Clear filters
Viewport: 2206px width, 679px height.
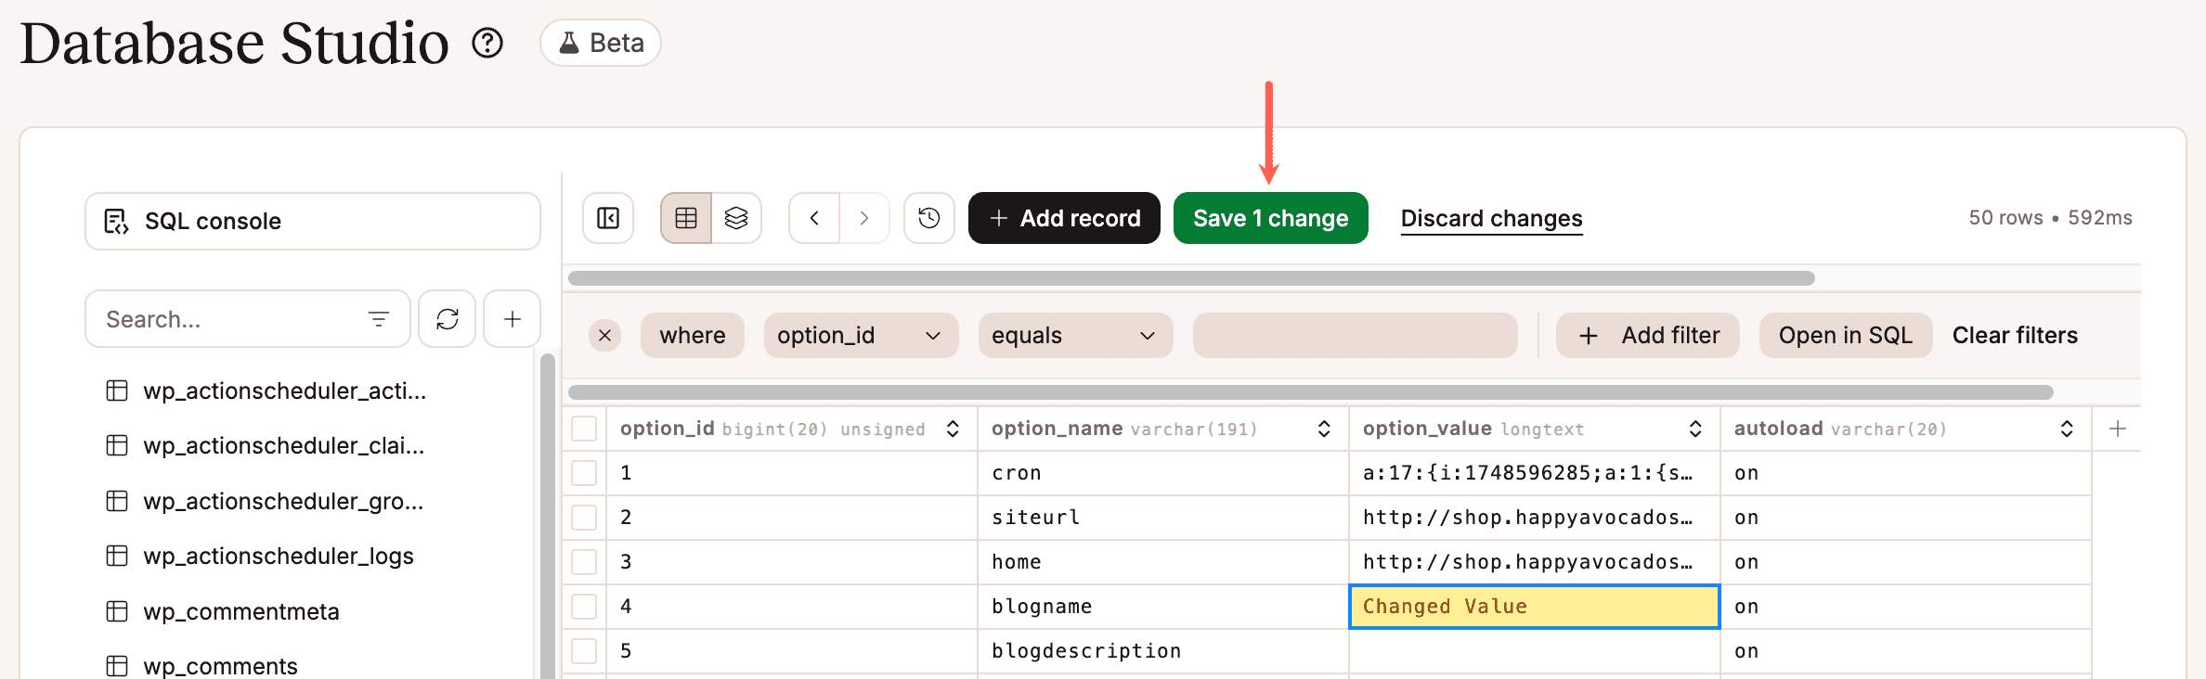2015,335
